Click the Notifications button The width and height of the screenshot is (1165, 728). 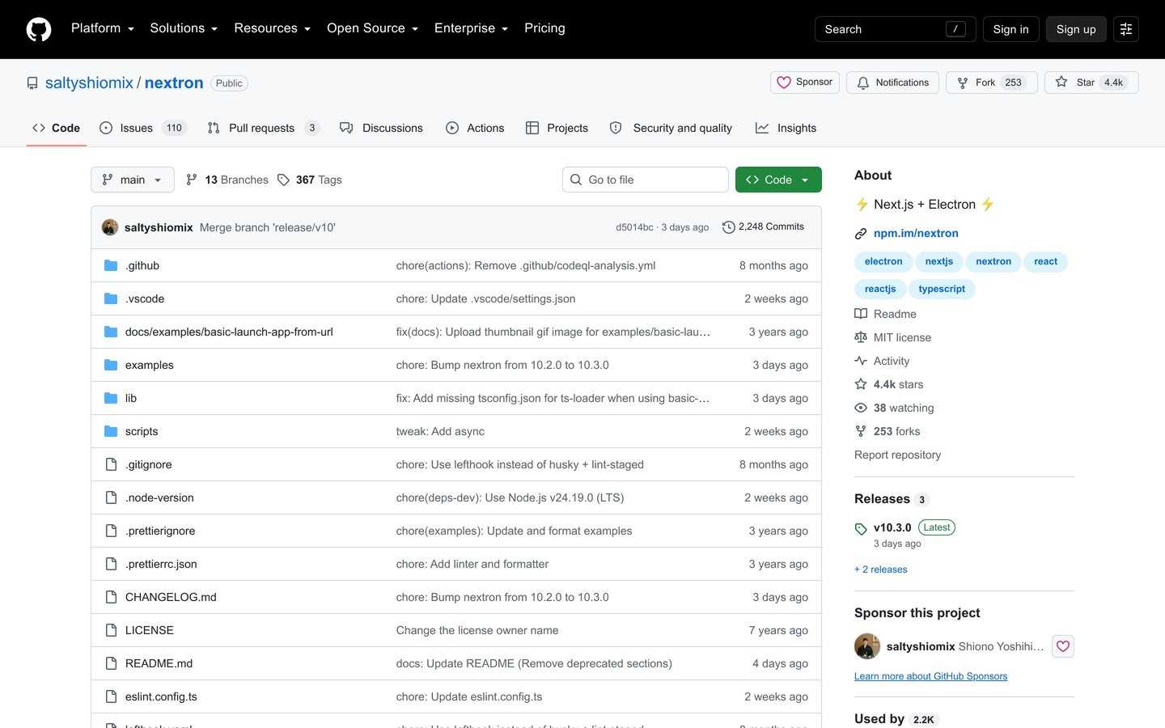[892, 83]
